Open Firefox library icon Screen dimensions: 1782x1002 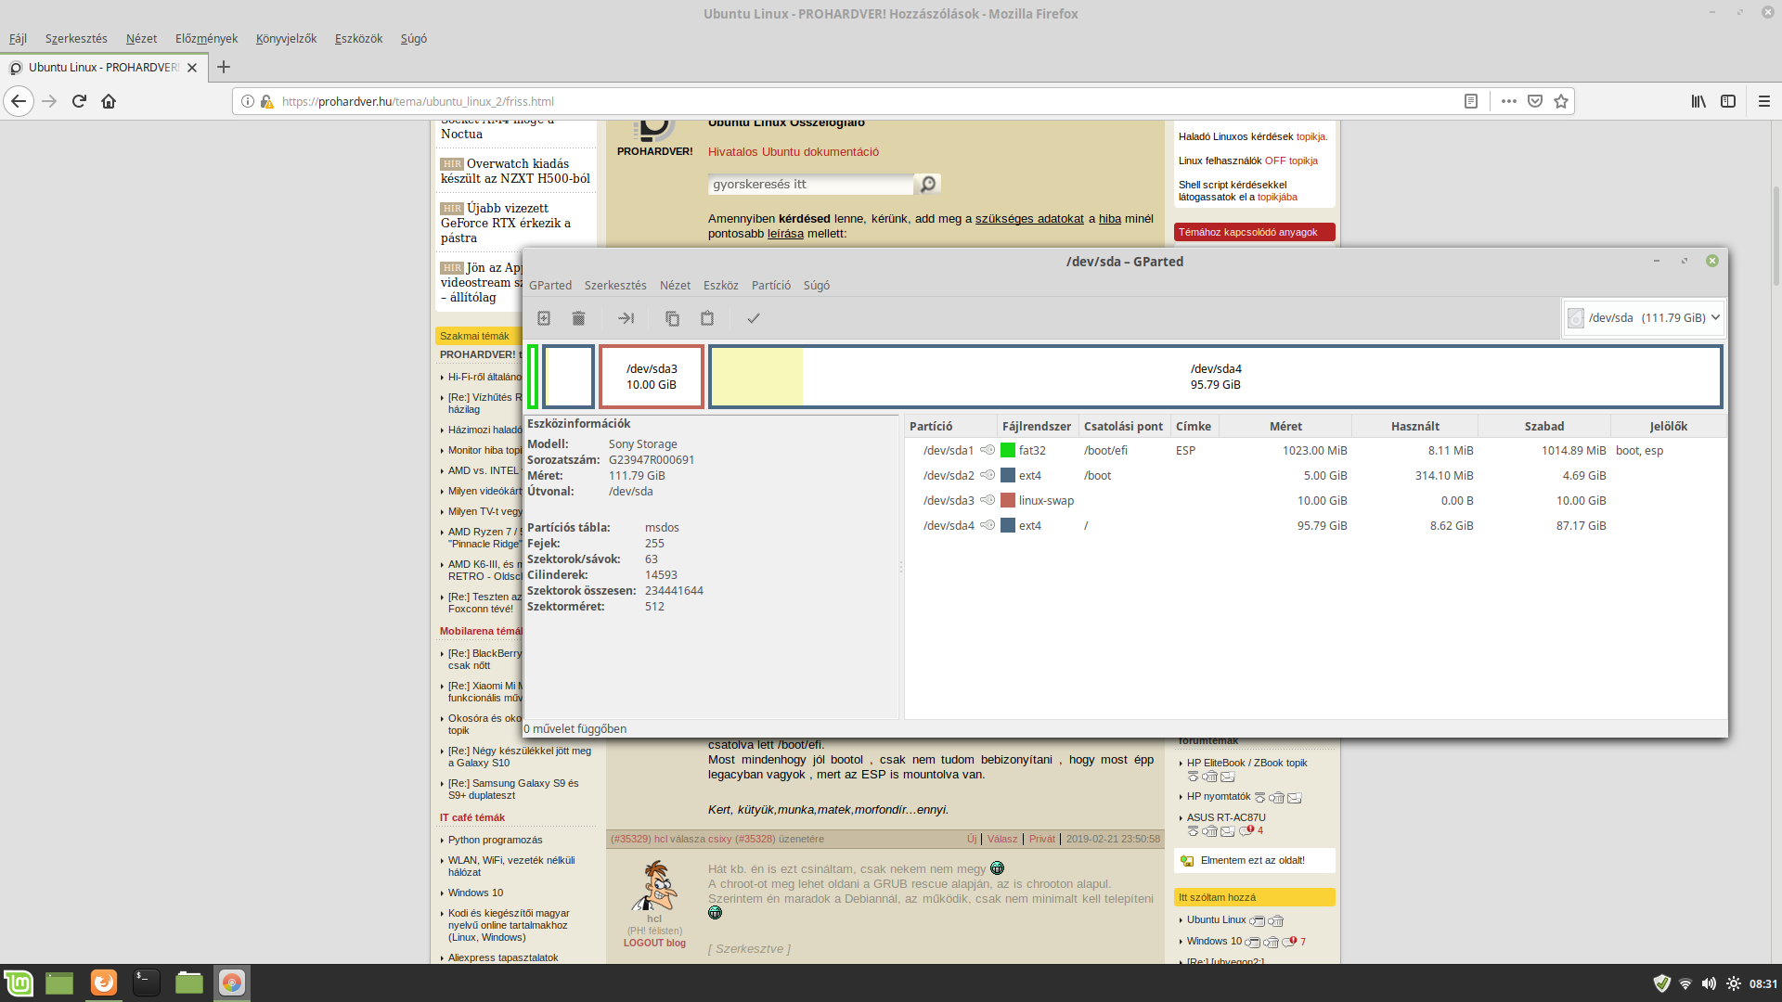click(1698, 101)
